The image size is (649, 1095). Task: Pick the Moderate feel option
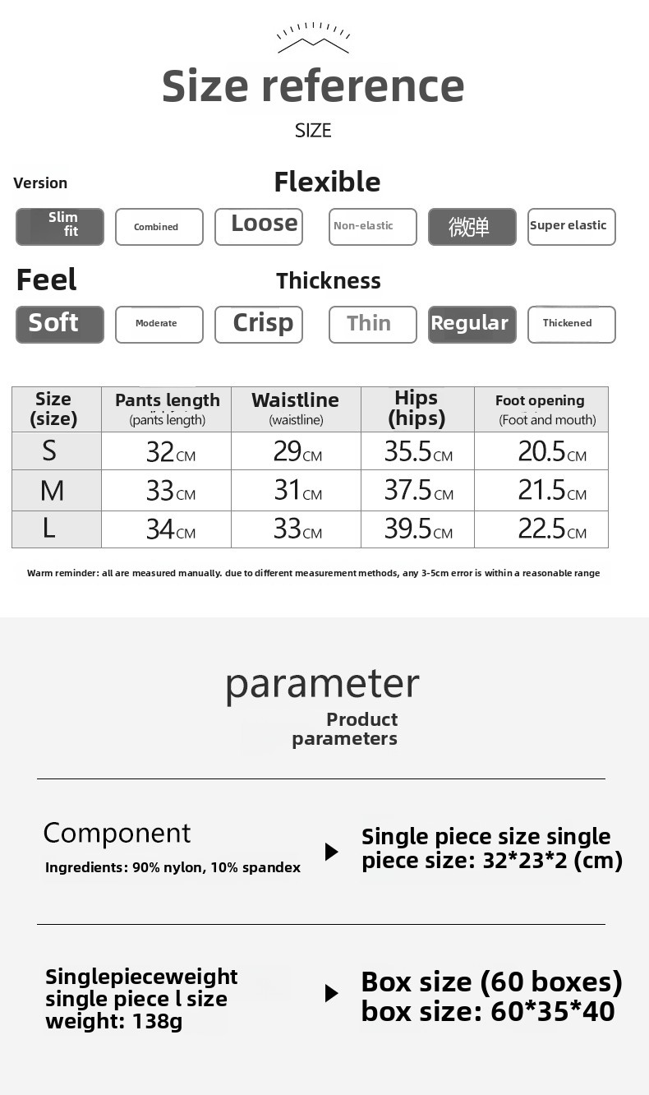[x=159, y=325]
